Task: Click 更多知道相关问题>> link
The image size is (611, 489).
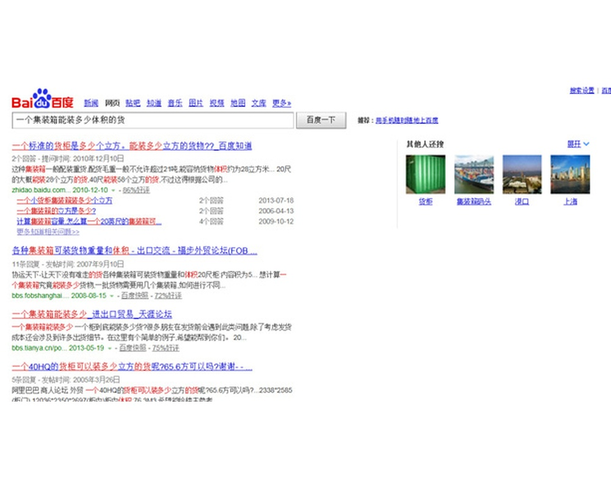Action: [x=48, y=232]
